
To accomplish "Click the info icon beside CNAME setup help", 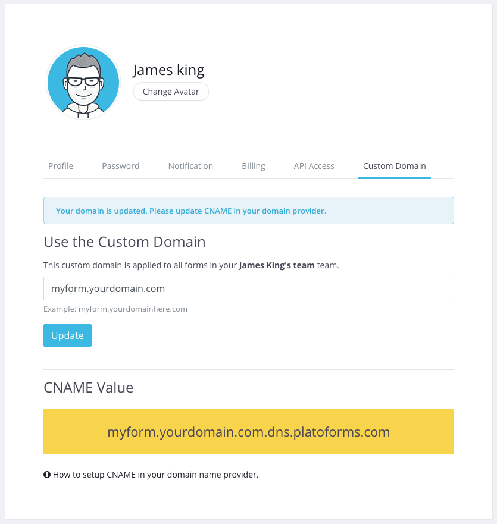I will pyautogui.click(x=47, y=475).
